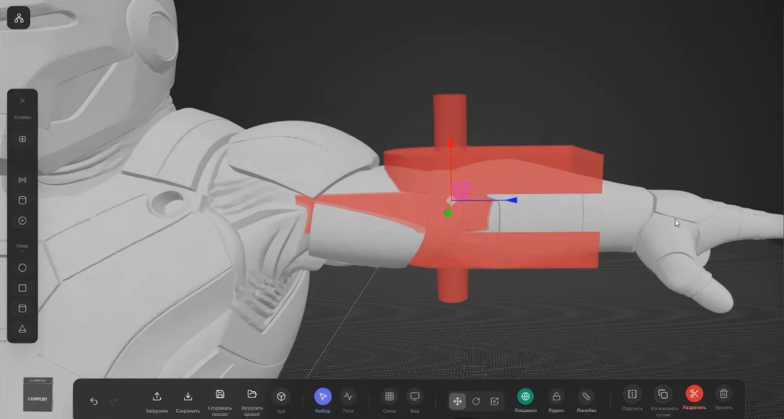
Task: Click the red vertical gizmo arrow
Action: coord(450,142)
